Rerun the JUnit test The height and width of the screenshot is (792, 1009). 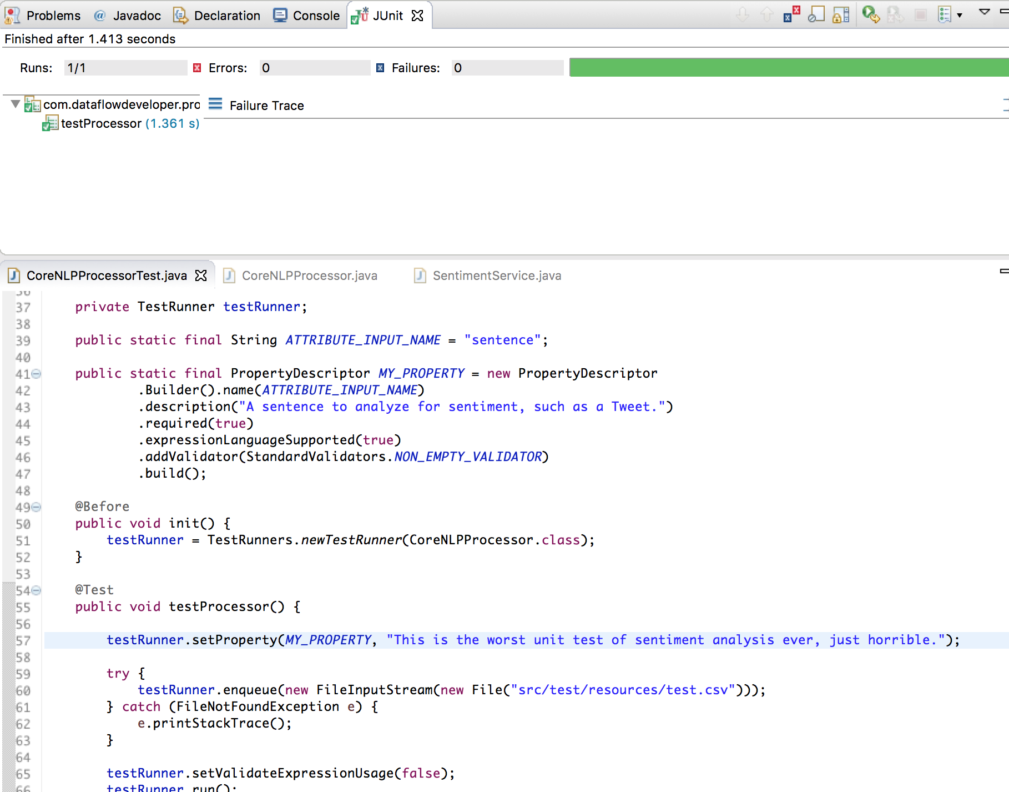870,16
